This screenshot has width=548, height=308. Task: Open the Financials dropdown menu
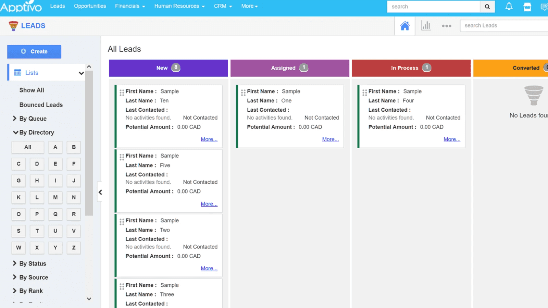click(x=130, y=6)
